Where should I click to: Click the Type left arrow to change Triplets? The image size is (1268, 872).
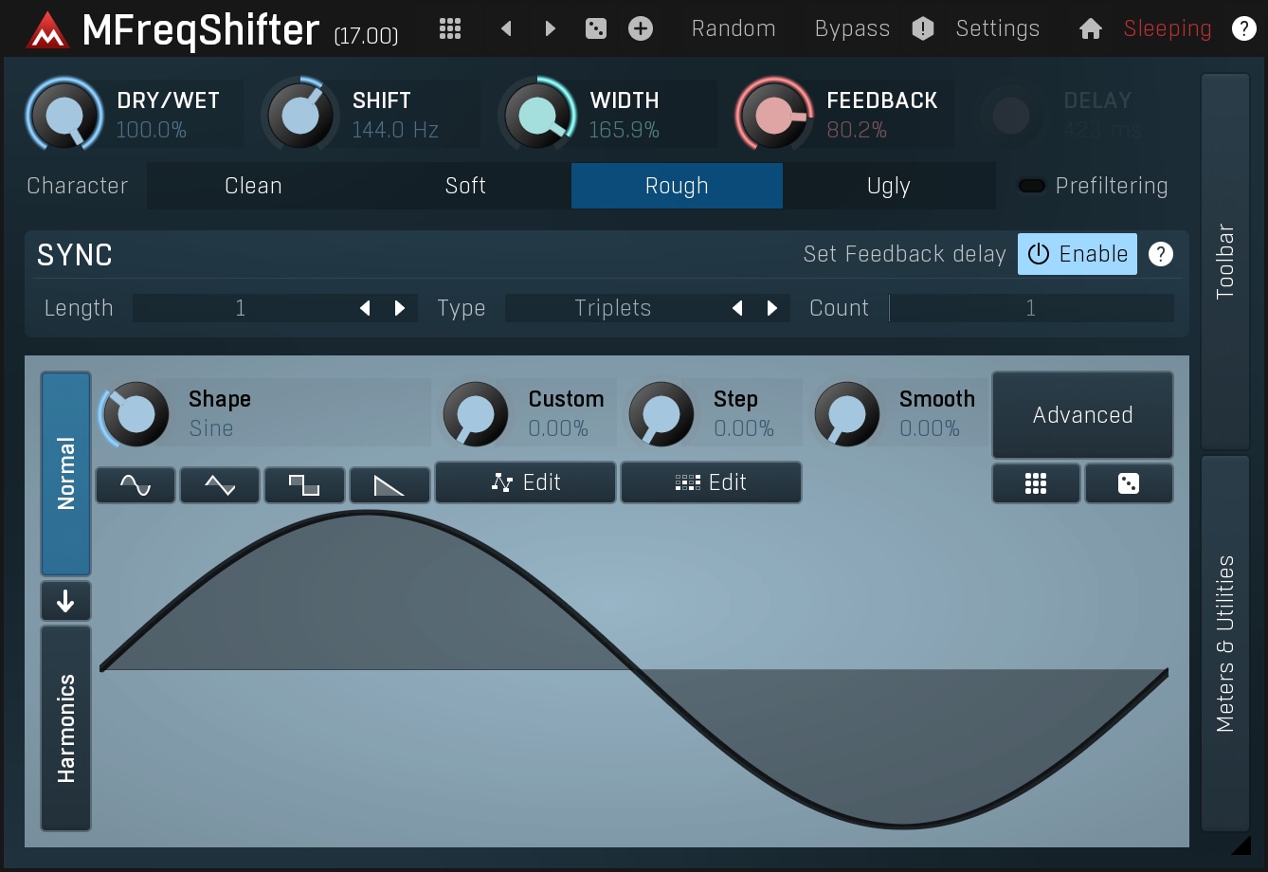[736, 308]
